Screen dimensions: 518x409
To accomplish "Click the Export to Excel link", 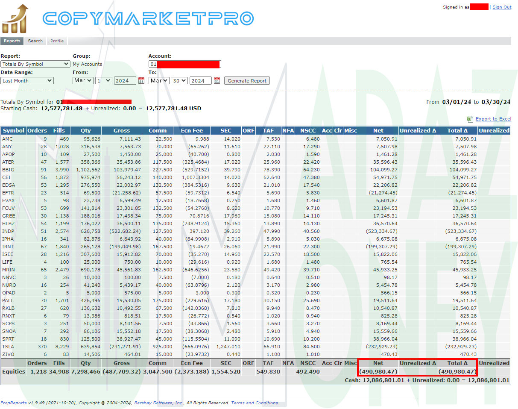I will [x=493, y=119].
